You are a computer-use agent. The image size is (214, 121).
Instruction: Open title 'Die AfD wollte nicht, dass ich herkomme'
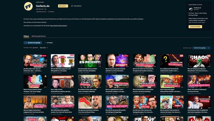coord(33,70)
